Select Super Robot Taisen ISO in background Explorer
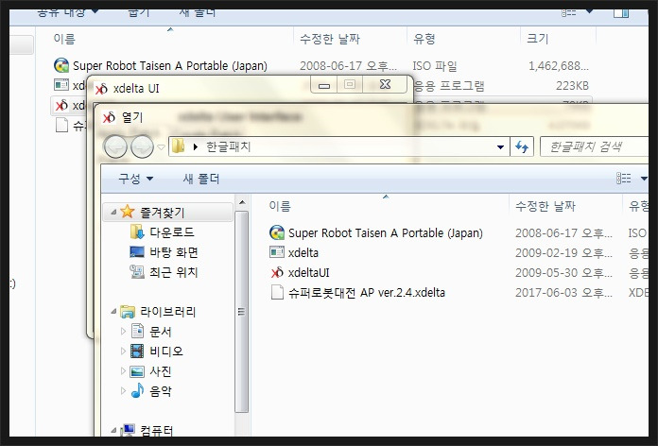The height and width of the screenshot is (446, 658). [x=170, y=66]
